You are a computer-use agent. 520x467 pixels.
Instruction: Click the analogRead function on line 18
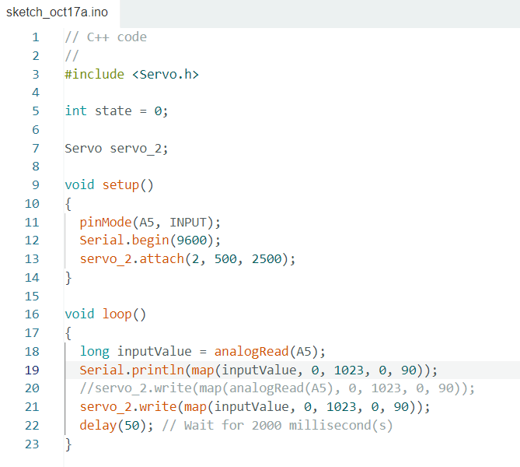[251, 351]
